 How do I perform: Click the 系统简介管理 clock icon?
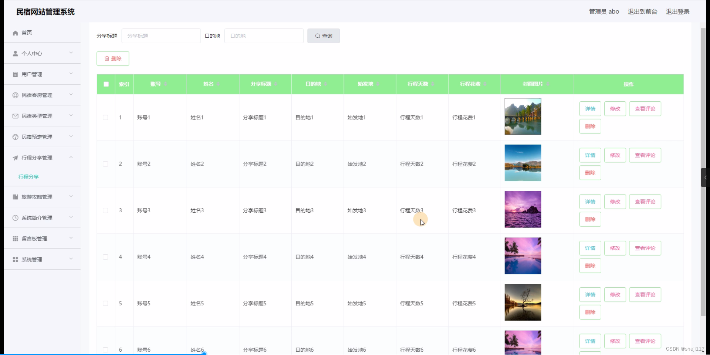[x=15, y=218]
